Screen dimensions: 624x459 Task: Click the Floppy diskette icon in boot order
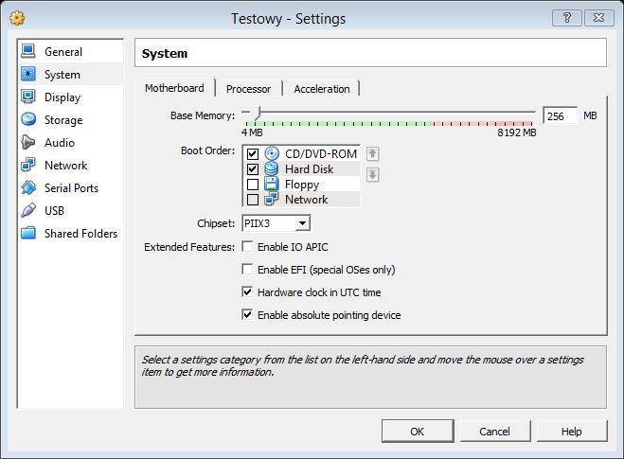(x=272, y=184)
